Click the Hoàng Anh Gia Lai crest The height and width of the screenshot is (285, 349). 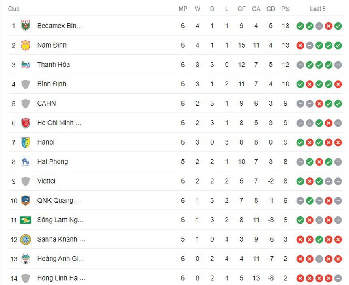[26, 259]
